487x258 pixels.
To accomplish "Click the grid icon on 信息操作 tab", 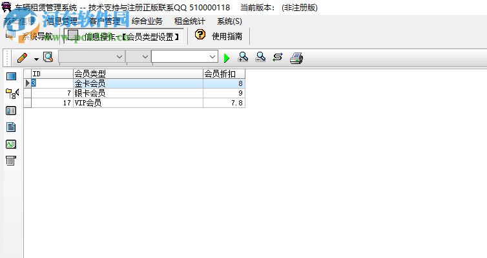I will [x=73, y=35].
